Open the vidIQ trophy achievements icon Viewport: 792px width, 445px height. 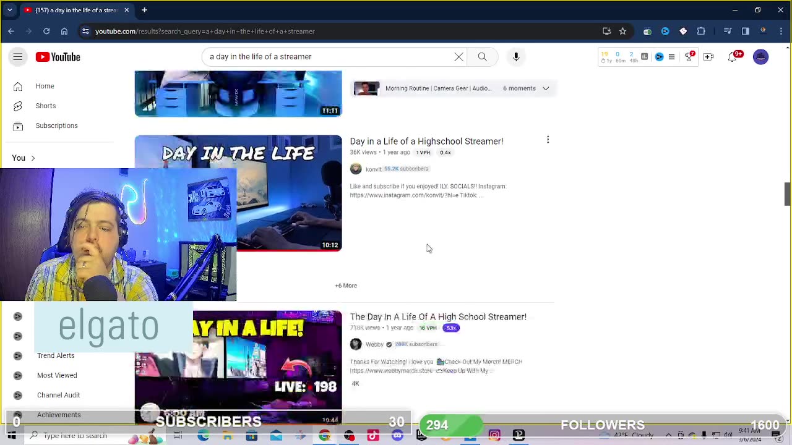point(689,56)
